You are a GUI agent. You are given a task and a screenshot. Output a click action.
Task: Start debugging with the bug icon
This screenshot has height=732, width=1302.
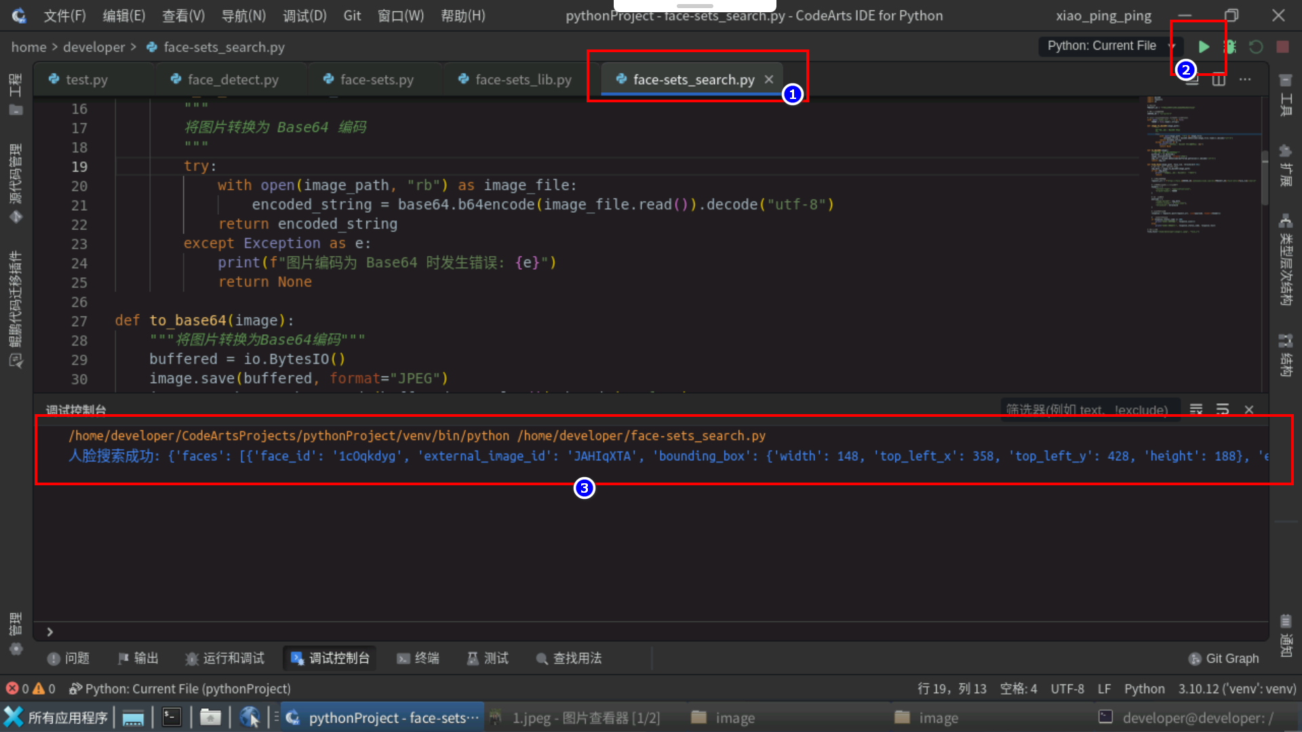(x=1229, y=47)
